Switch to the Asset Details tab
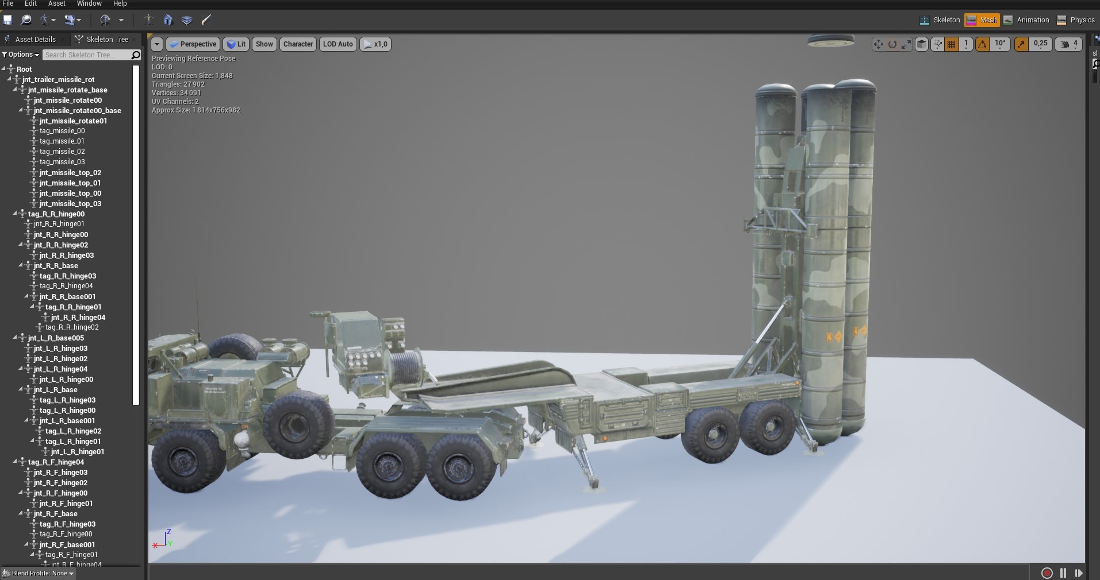1100x580 pixels. point(35,39)
